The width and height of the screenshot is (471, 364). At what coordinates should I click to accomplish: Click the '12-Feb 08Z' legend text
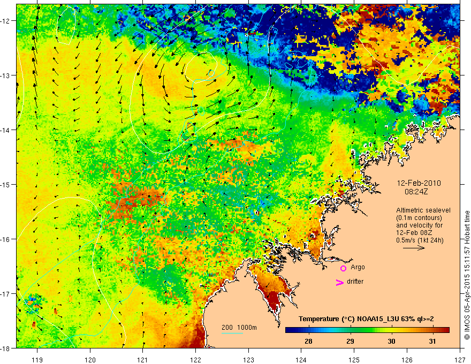tap(414, 233)
